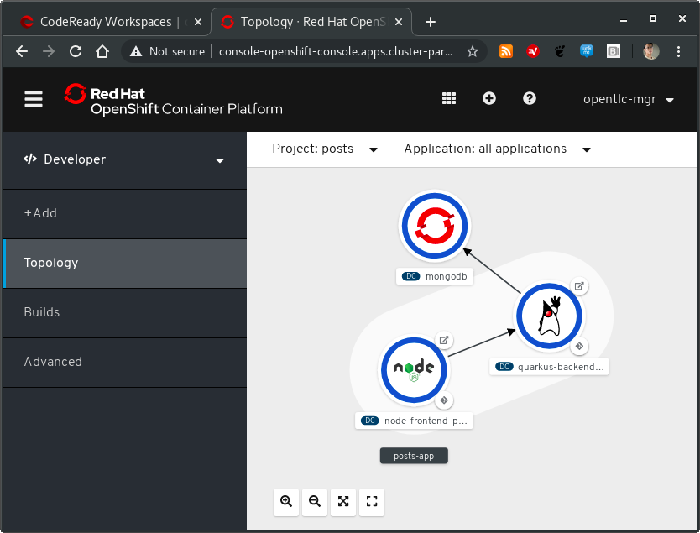Image resolution: width=700 pixels, height=533 pixels.
Task: Zoom in the topology view
Action: point(286,502)
